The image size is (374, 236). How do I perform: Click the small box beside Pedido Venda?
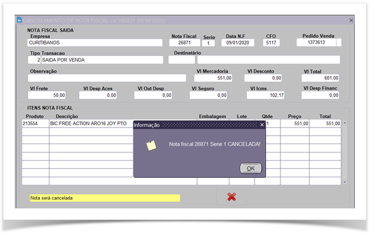[x=339, y=42]
